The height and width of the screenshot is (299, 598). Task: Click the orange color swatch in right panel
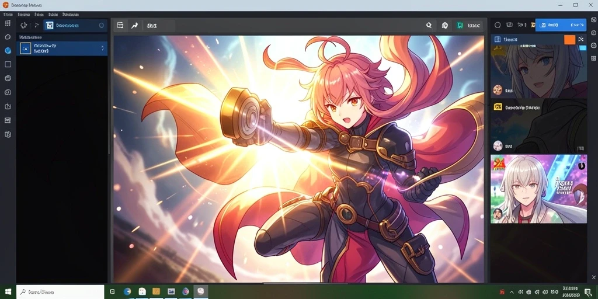point(569,39)
